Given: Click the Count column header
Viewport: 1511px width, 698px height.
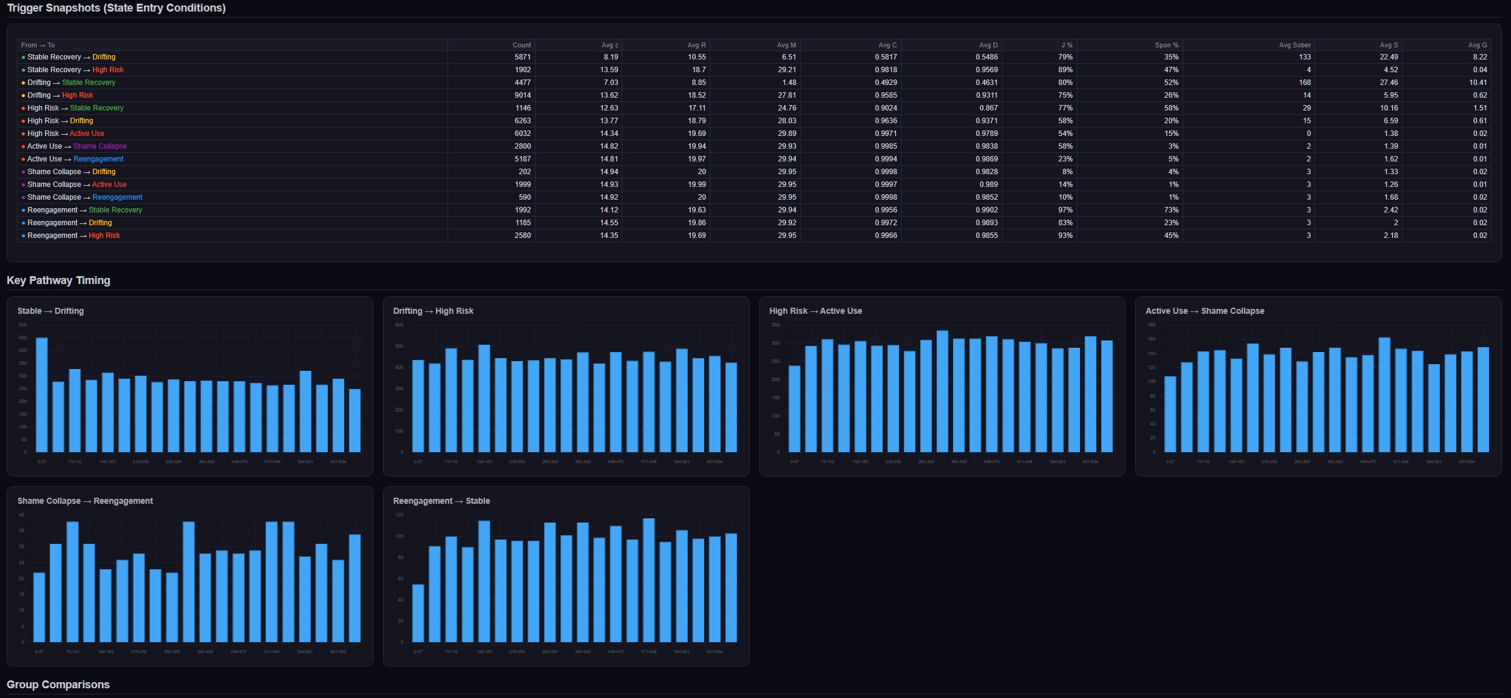Looking at the screenshot, I should click(x=521, y=45).
